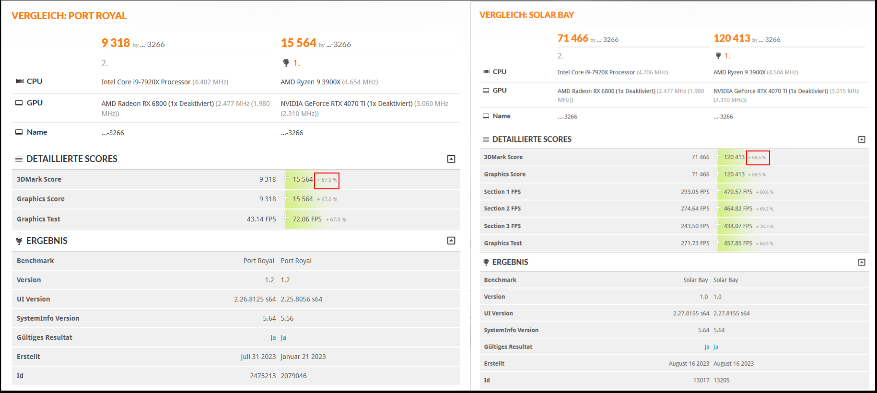Open the 15 564 Port Royal score

click(298, 43)
